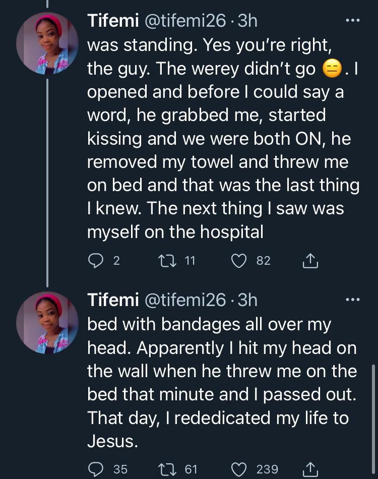Retweet the tweet with 61 retweets
This screenshot has height=479, width=378.
click(x=165, y=469)
